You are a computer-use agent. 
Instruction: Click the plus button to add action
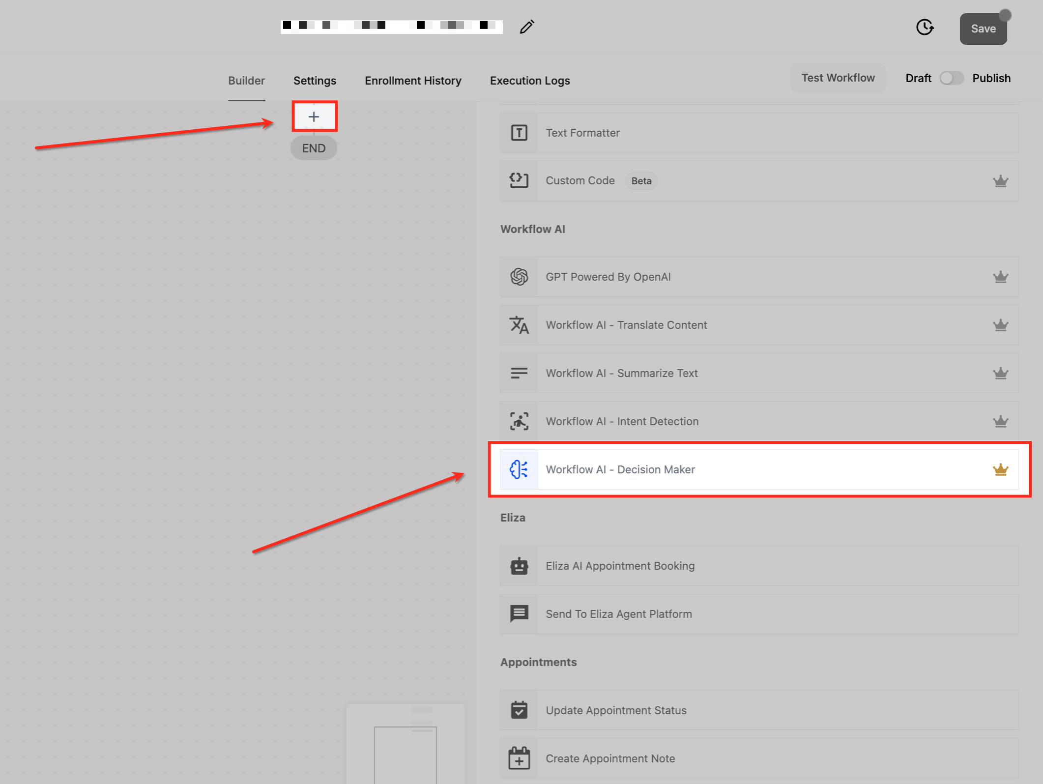pos(314,117)
